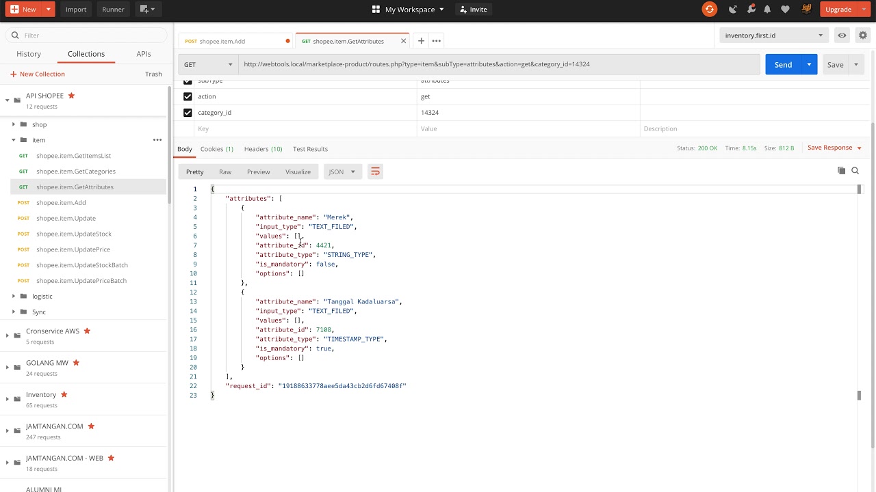
Task: Click the new window icon dropdown
Action: point(146,10)
